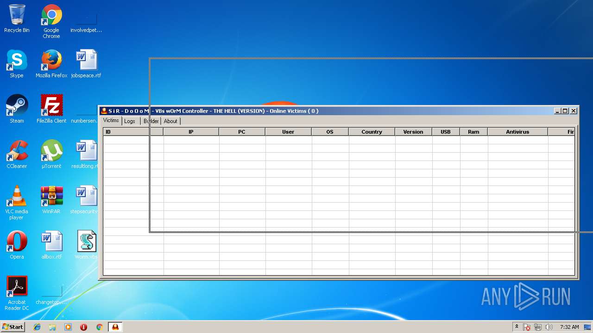Switch to the Builder tab
The height and width of the screenshot is (333, 593).
tap(151, 121)
